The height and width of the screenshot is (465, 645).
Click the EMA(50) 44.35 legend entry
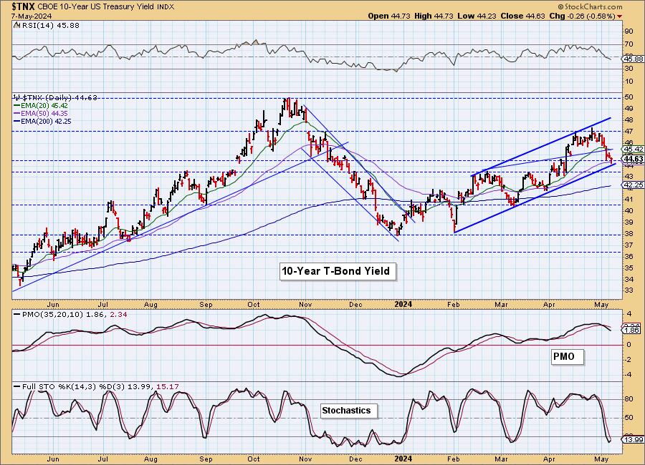41,113
